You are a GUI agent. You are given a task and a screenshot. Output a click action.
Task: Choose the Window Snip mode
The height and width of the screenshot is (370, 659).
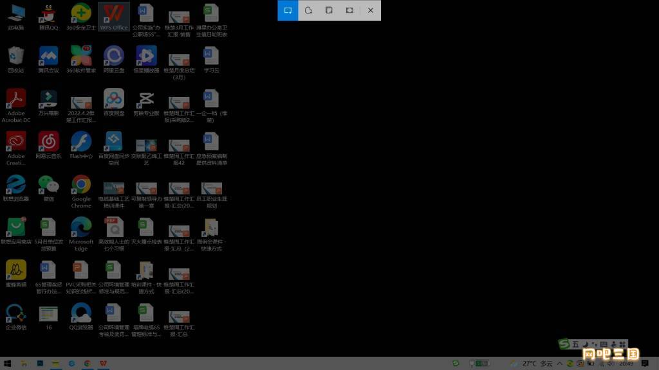coord(329,10)
